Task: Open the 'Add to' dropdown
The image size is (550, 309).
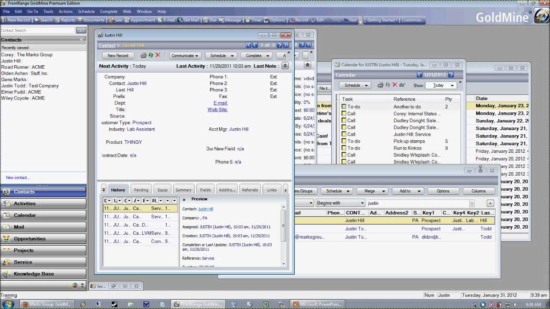Action: point(408,191)
